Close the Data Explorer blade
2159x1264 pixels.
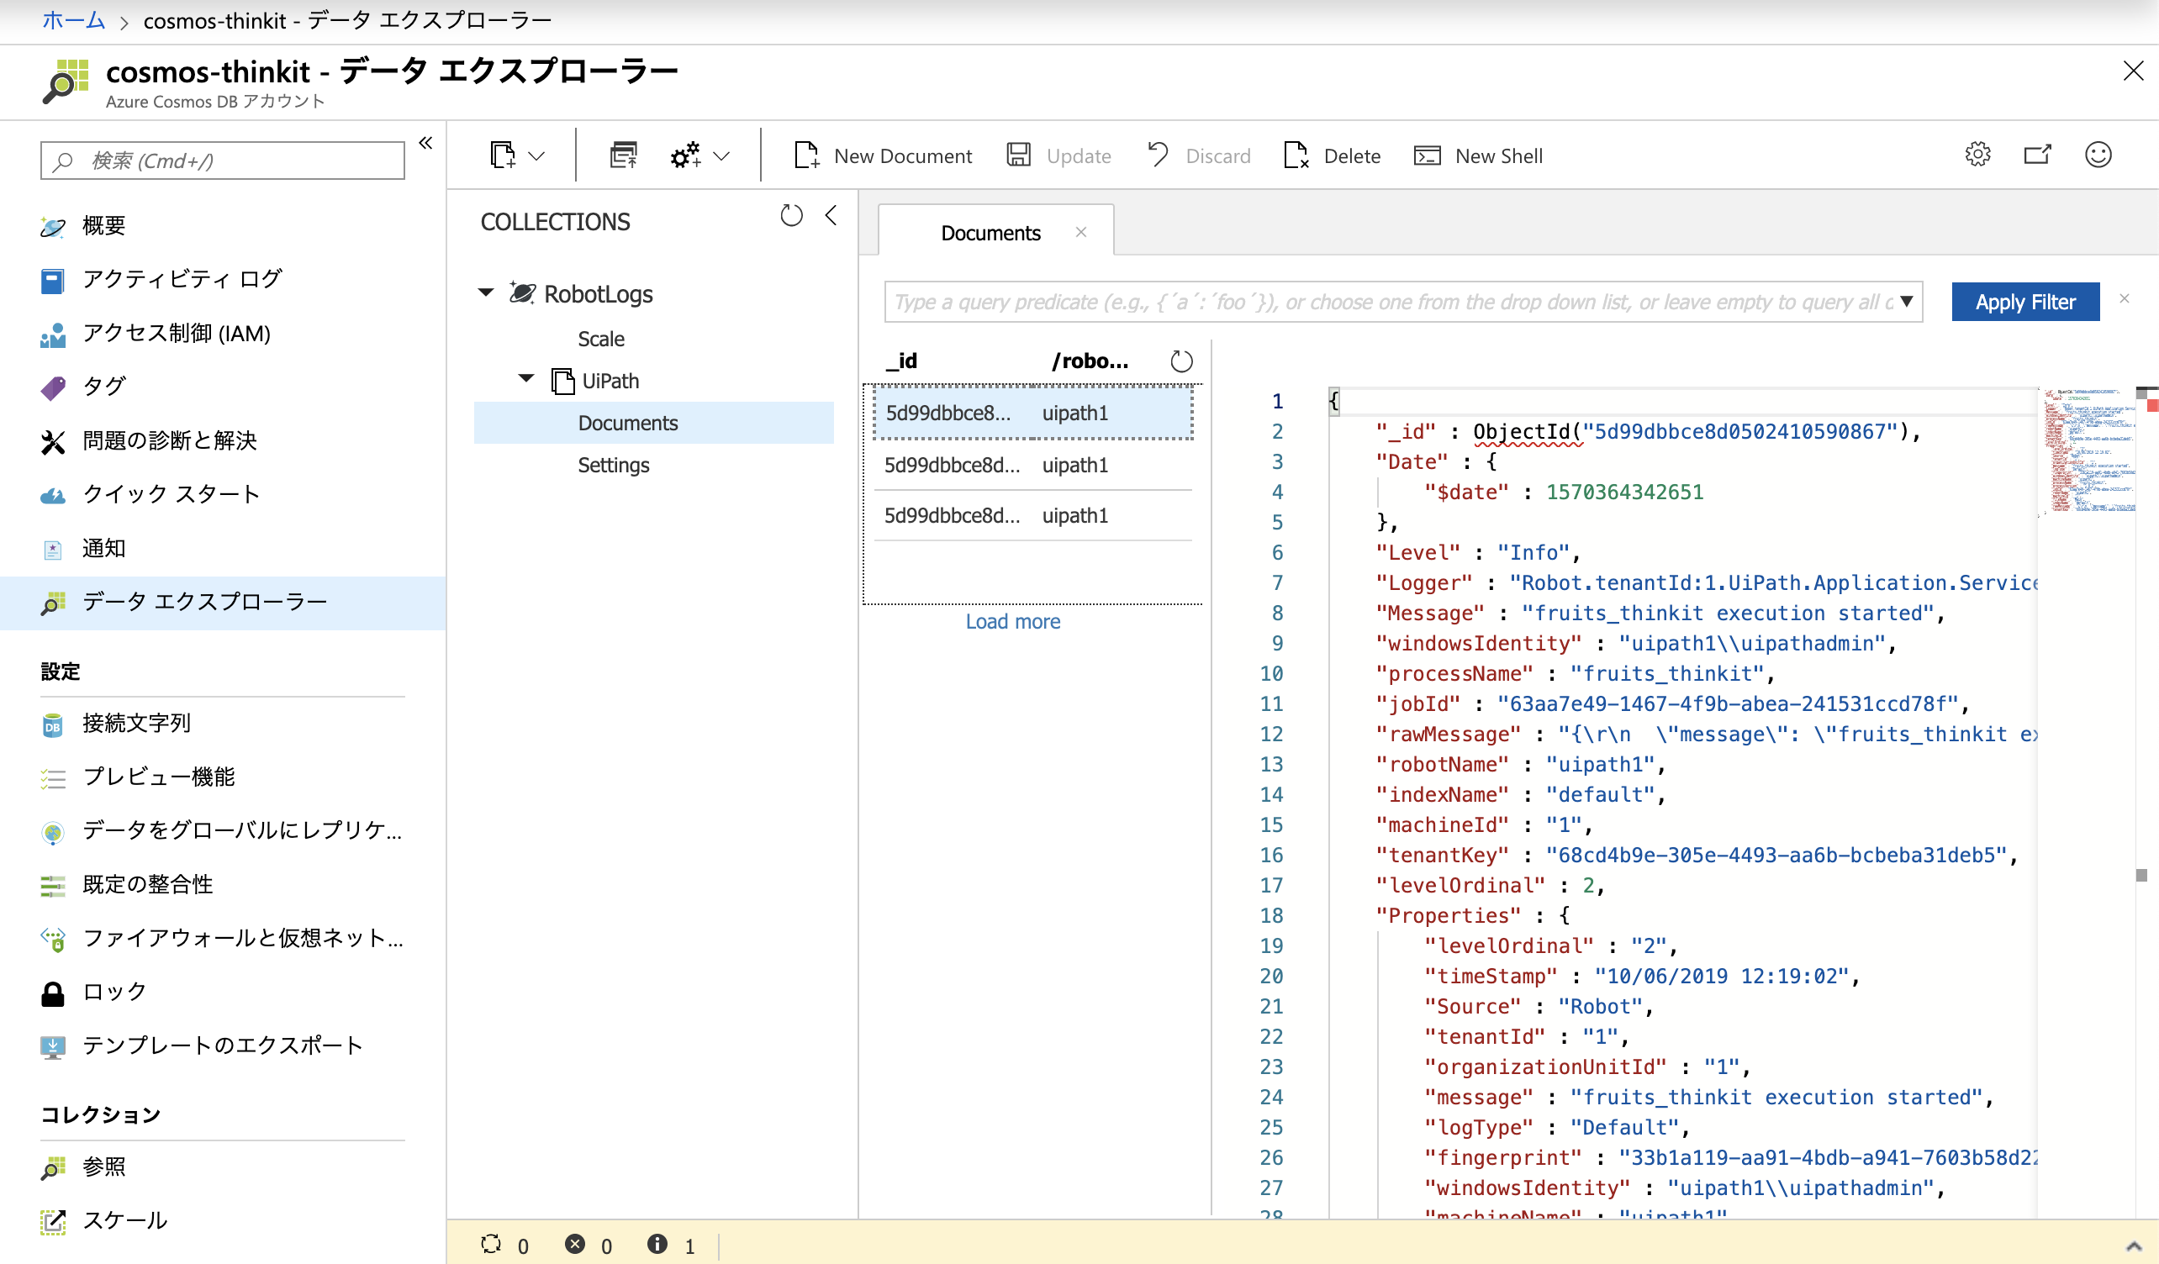pyautogui.click(x=2133, y=71)
